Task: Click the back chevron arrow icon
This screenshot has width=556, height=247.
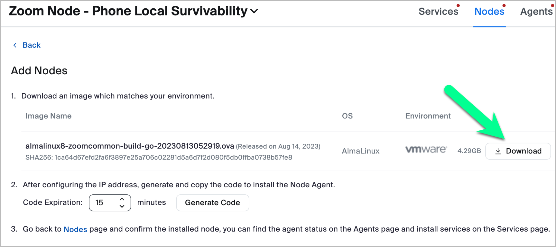Action: (x=15, y=45)
